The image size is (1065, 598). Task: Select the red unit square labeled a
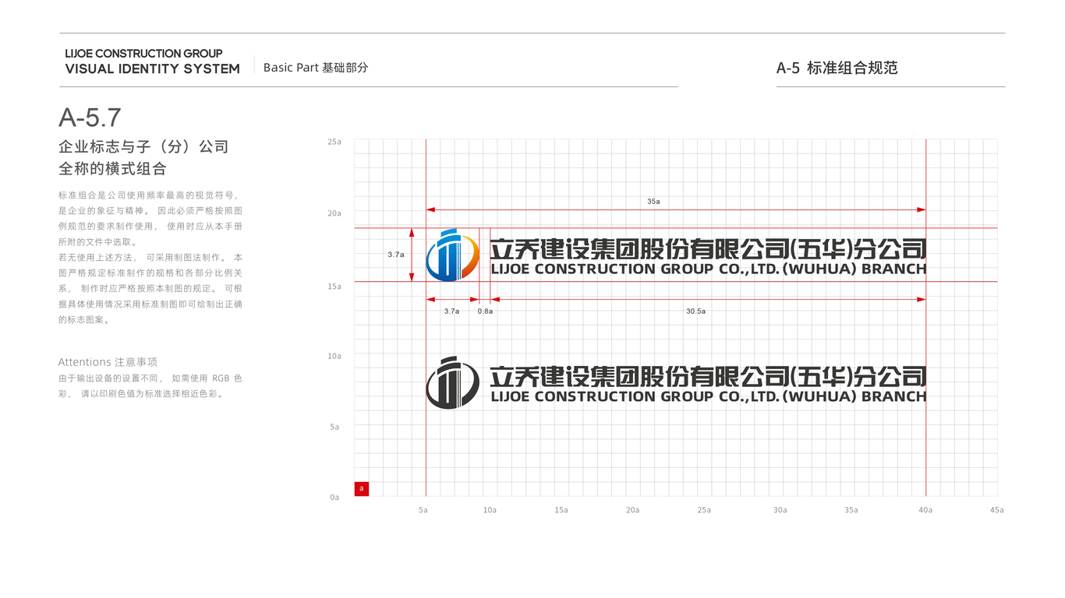point(362,489)
